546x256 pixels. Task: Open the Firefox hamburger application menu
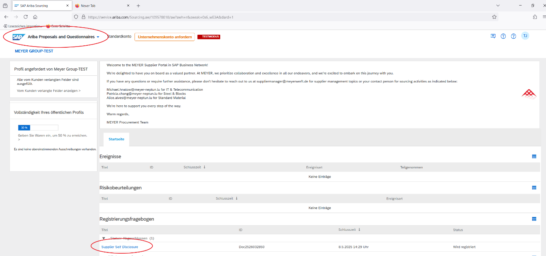coord(544,17)
